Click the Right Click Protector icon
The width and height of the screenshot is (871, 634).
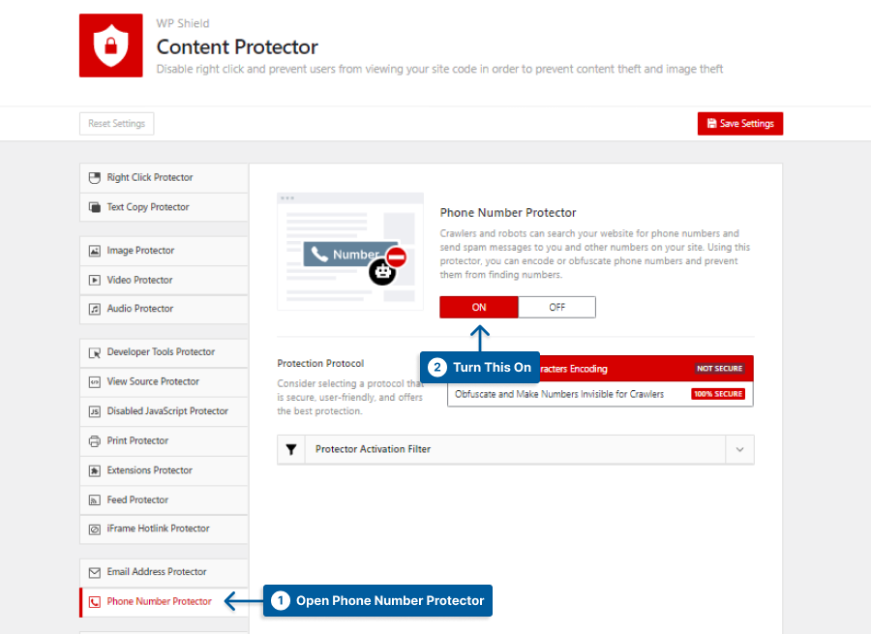(95, 178)
